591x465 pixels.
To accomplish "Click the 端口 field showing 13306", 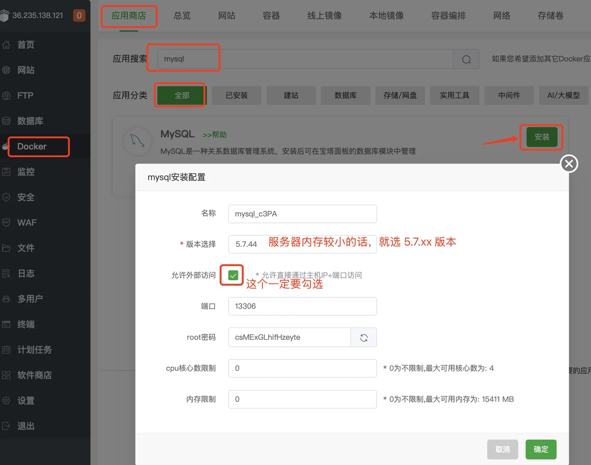I will [302, 306].
